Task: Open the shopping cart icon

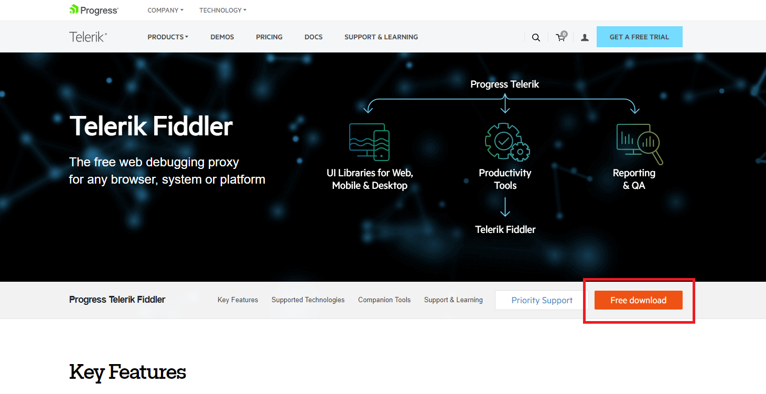Action: pyautogui.click(x=561, y=37)
